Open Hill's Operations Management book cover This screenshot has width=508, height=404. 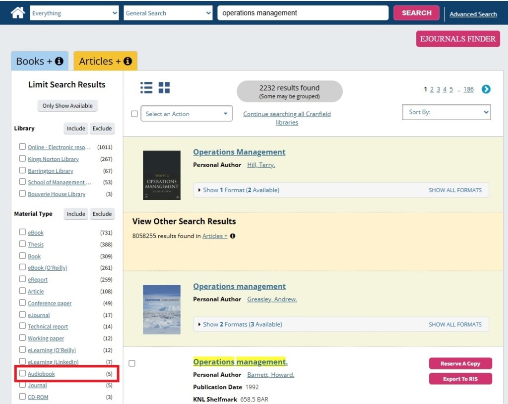click(161, 175)
